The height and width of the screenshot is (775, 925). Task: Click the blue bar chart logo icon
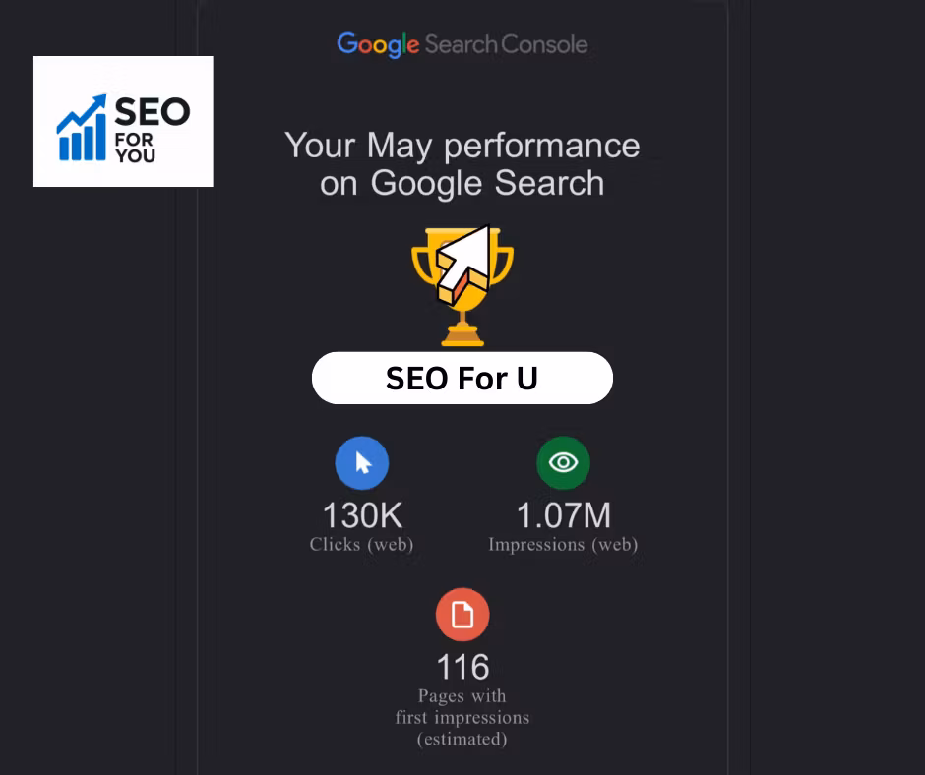[82, 129]
